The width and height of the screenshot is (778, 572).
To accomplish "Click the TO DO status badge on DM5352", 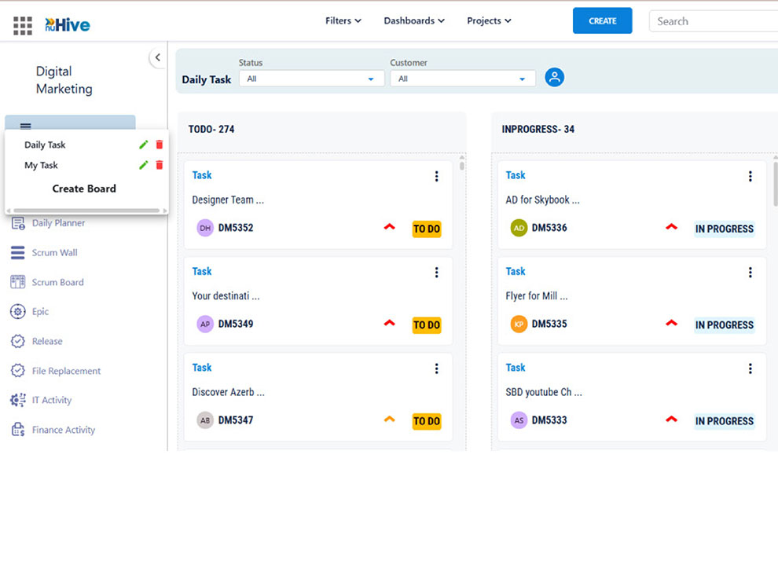I will pyautogui.click(x=427, y=229).
